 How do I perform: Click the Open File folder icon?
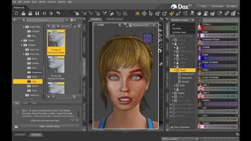click(x=24, y=13)
